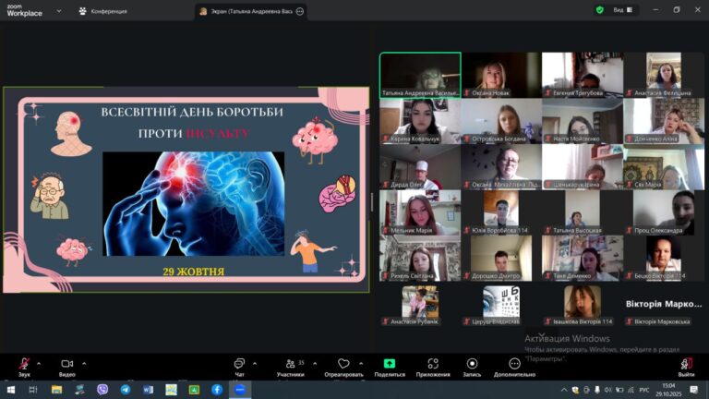The height and width of the screenshot is (399, 709).
Task: Click the green encryption shield icon
Action: (x=599, y=10)
